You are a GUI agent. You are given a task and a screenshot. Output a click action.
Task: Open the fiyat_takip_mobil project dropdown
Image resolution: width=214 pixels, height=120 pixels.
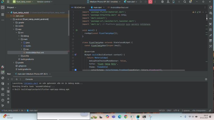[23, 2]
